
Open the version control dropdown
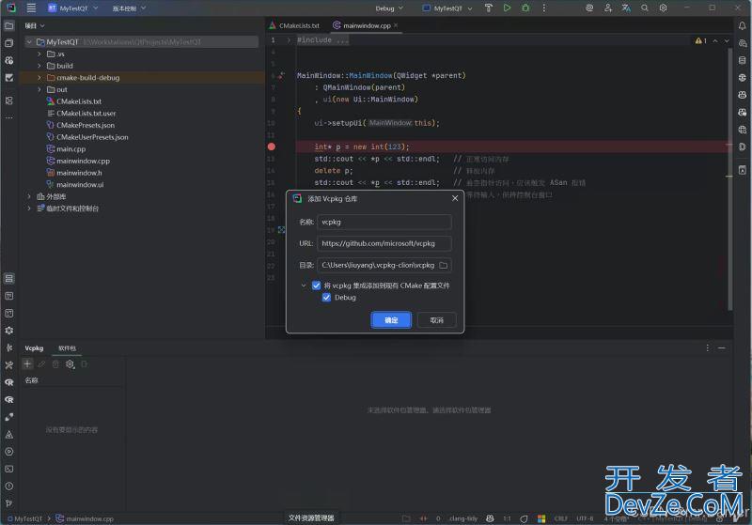point(129,8)
